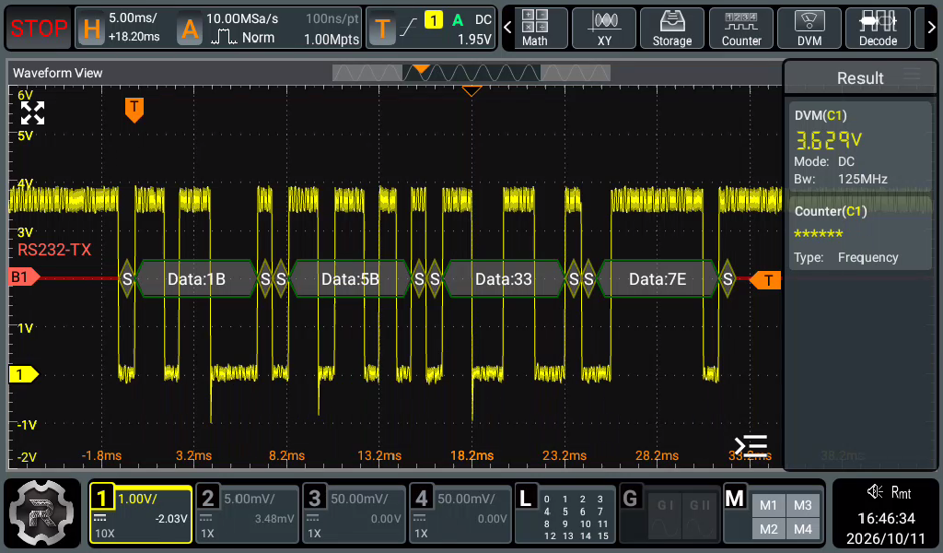
Task: Click the Counter(C1) result entry
Action: [x=860, y=235]
